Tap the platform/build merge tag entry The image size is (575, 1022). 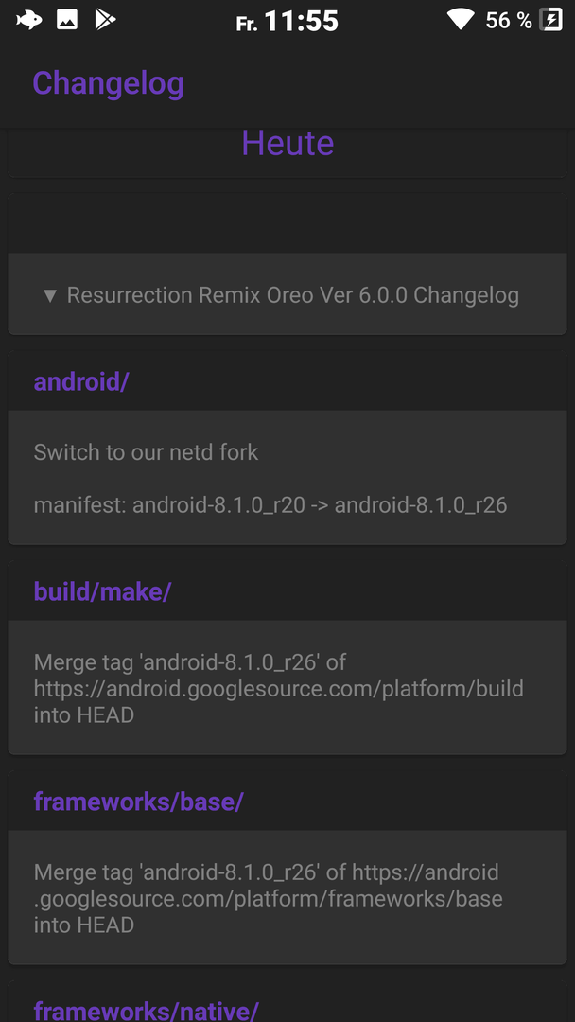279,688
